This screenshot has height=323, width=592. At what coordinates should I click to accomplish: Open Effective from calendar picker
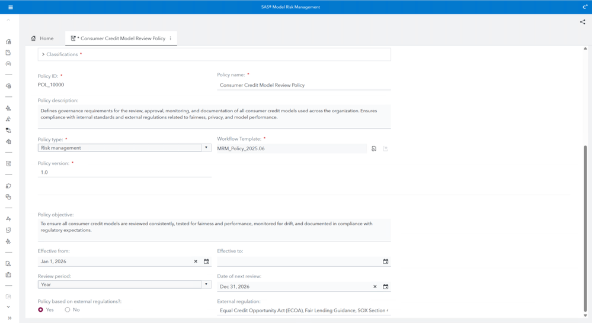point(207,261)
